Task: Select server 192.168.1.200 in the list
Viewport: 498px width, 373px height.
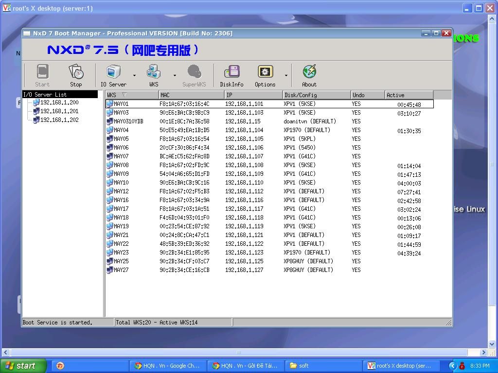Action: click(x=49, y=102)
